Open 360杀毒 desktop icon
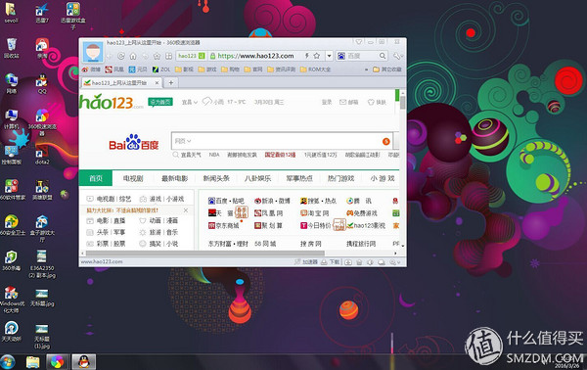Screen dimensions: 587x370 pos(11,260)
